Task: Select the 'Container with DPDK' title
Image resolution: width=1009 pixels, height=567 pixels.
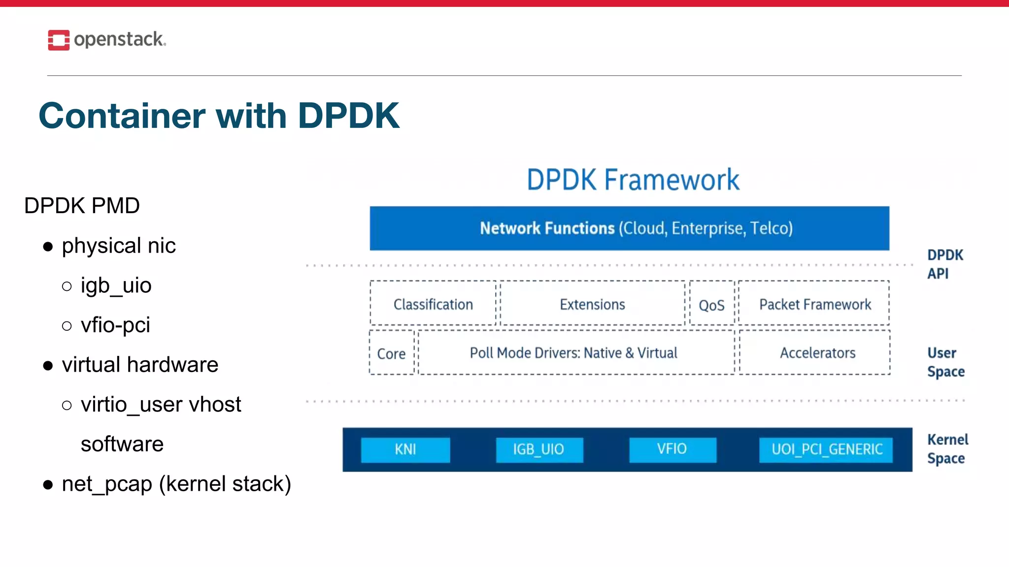Action: tap(219, 116)
